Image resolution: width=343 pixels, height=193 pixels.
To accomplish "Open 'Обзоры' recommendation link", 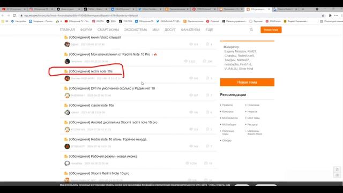I will point(227,140).
